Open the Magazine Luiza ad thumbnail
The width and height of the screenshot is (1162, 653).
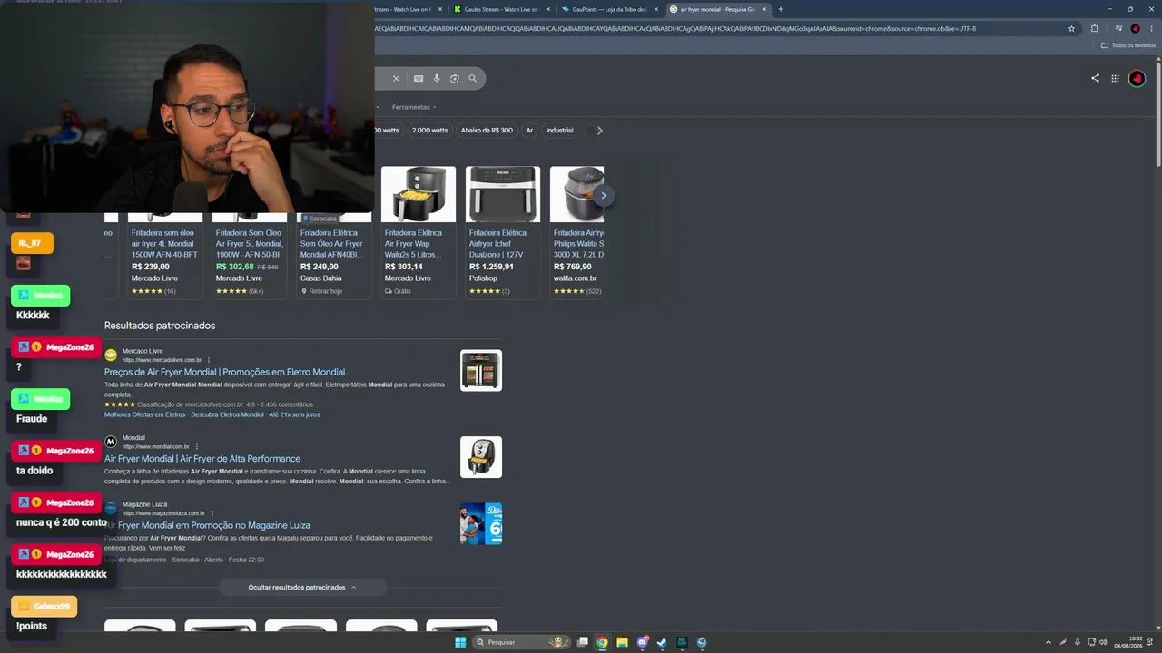click(x=481, y=524)
